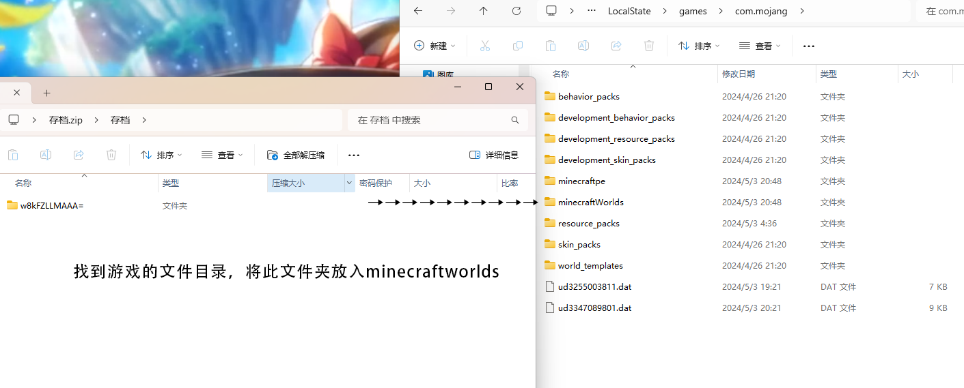964x388 pixels.
Task: Expand chevron after 存档 in breadcrumb
Action: pos(144,120)
